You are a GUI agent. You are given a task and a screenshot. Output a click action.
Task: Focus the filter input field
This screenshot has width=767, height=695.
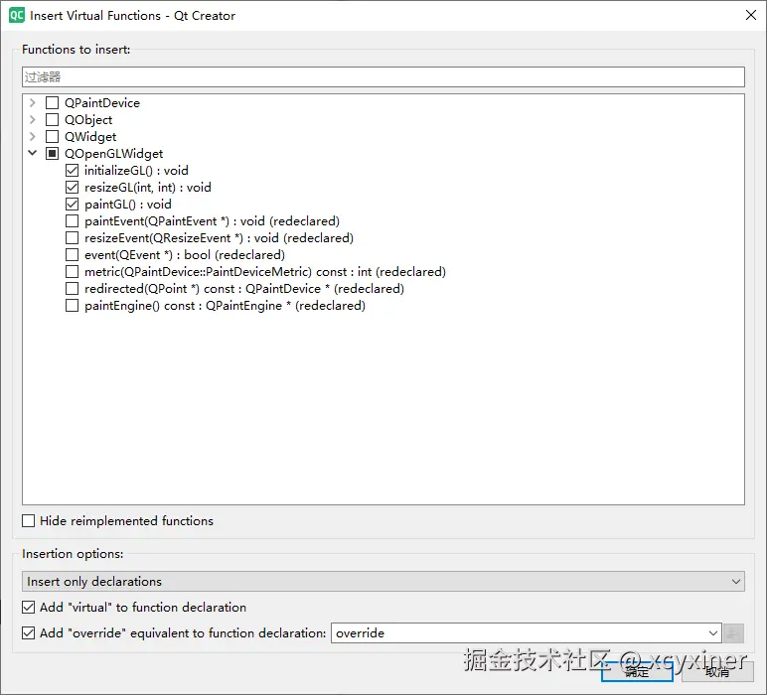(383, 76)
